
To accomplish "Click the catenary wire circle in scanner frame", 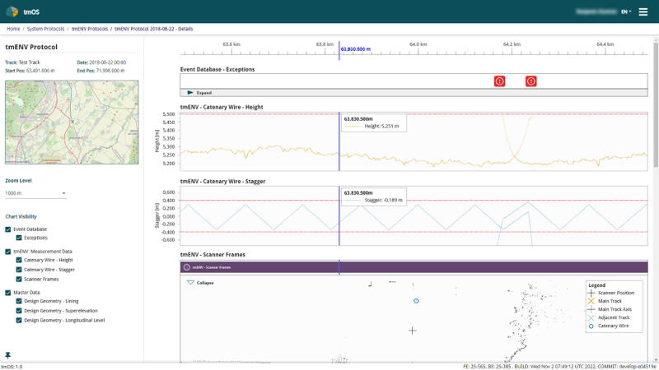I will pyautogui.click(x=416, y=301).
